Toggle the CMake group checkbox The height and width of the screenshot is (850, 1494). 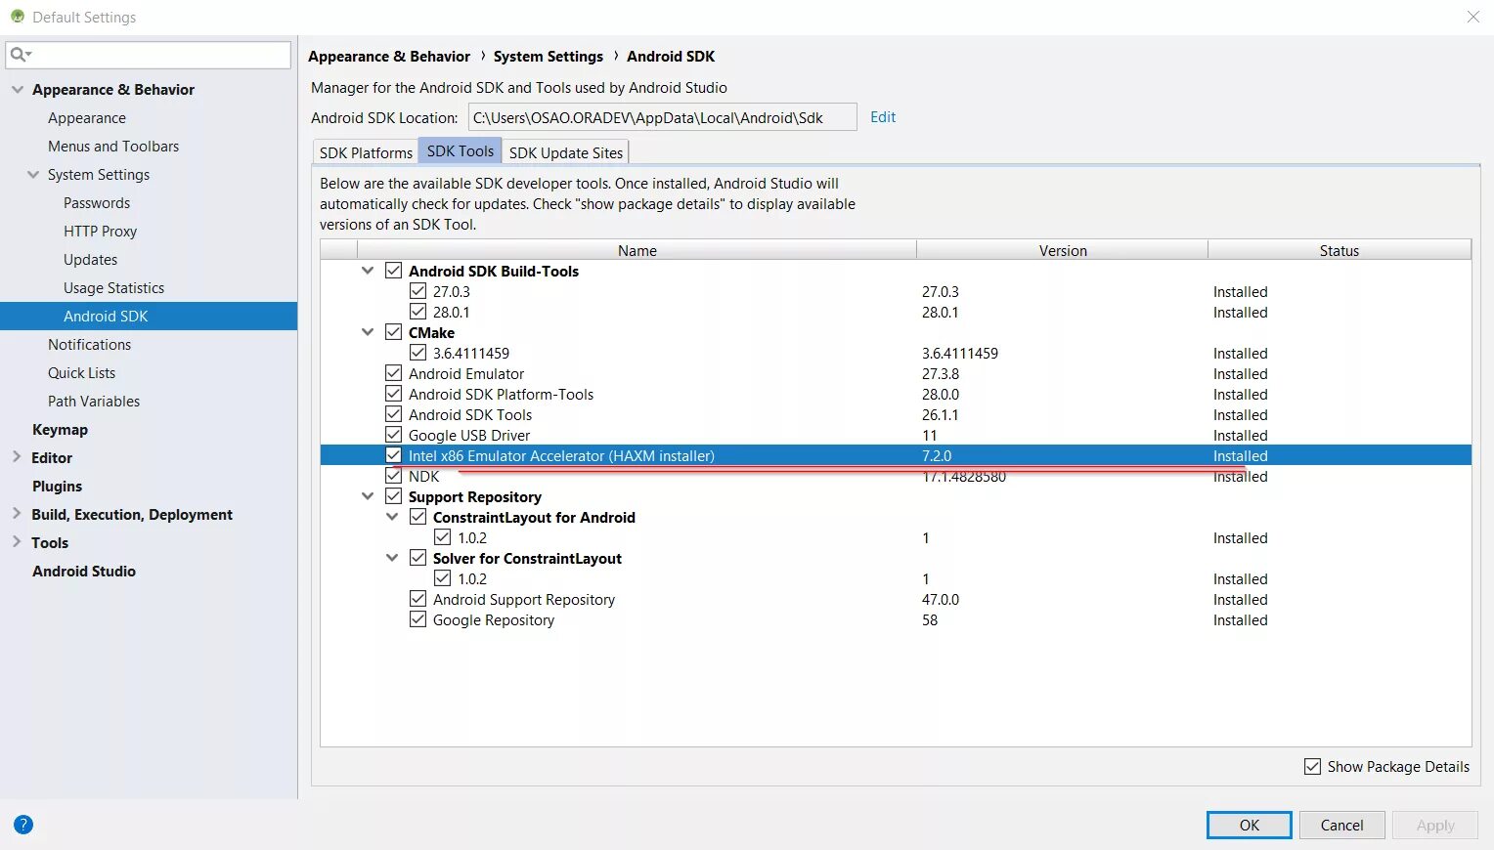pyautogui.click(x=393, y=332)
